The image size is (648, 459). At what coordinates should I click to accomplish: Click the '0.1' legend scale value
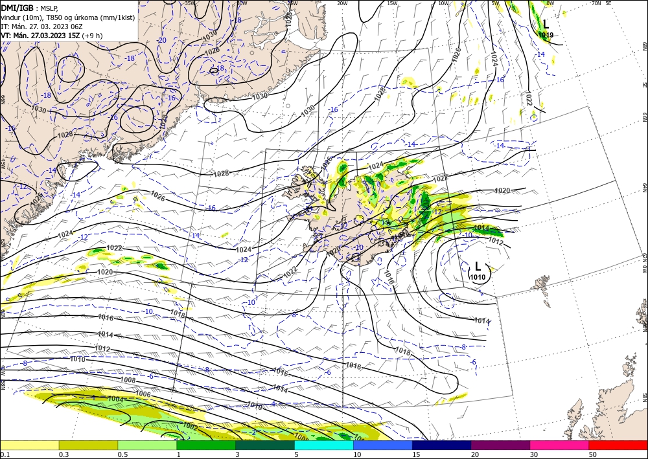pyautogui.click(x=5, y=454)
